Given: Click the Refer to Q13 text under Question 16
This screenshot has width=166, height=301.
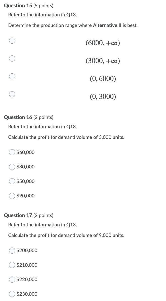Looking at the screenshot, I should tap(42, 127).
